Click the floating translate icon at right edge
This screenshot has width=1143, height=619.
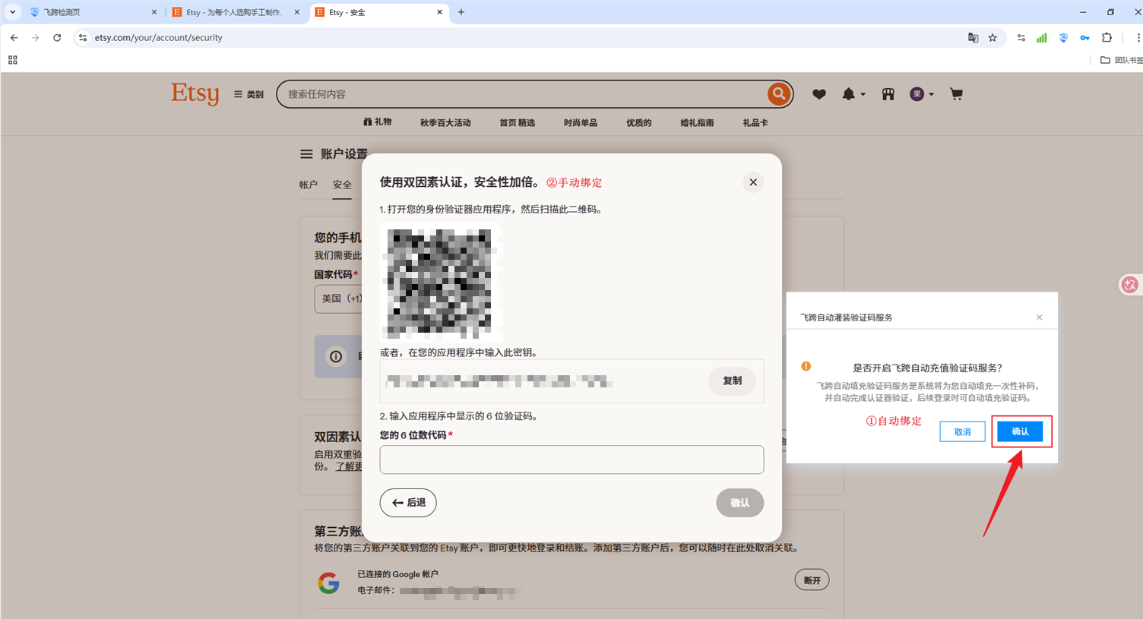point(1130,285)
